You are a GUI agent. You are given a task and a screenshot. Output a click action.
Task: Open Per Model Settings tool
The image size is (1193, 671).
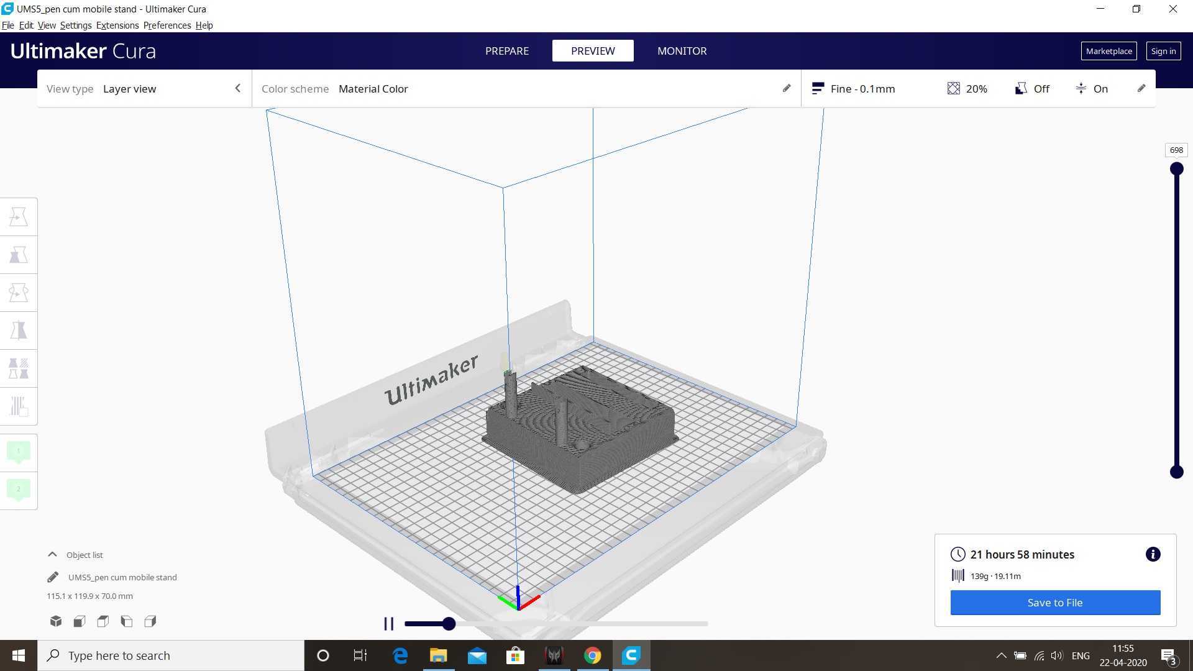[19, 368]
